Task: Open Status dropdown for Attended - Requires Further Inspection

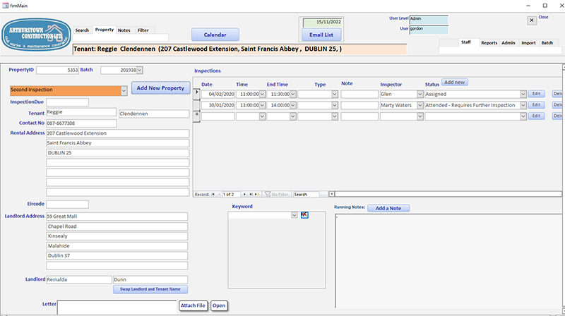Action: (x=523, y=106)
